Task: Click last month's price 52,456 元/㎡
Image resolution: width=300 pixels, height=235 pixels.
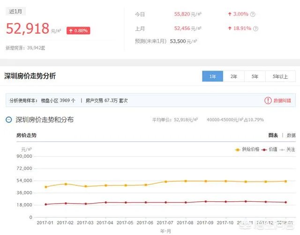Action: pyautogui.click(x=187, y=29)
